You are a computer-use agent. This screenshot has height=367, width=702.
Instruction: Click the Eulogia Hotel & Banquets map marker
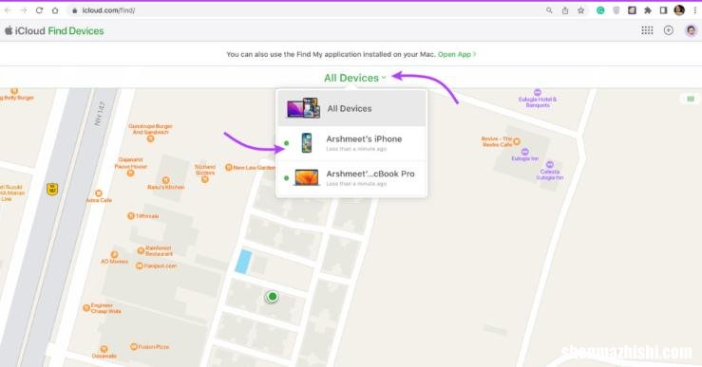pyautogui.click(x=538, y=93)
